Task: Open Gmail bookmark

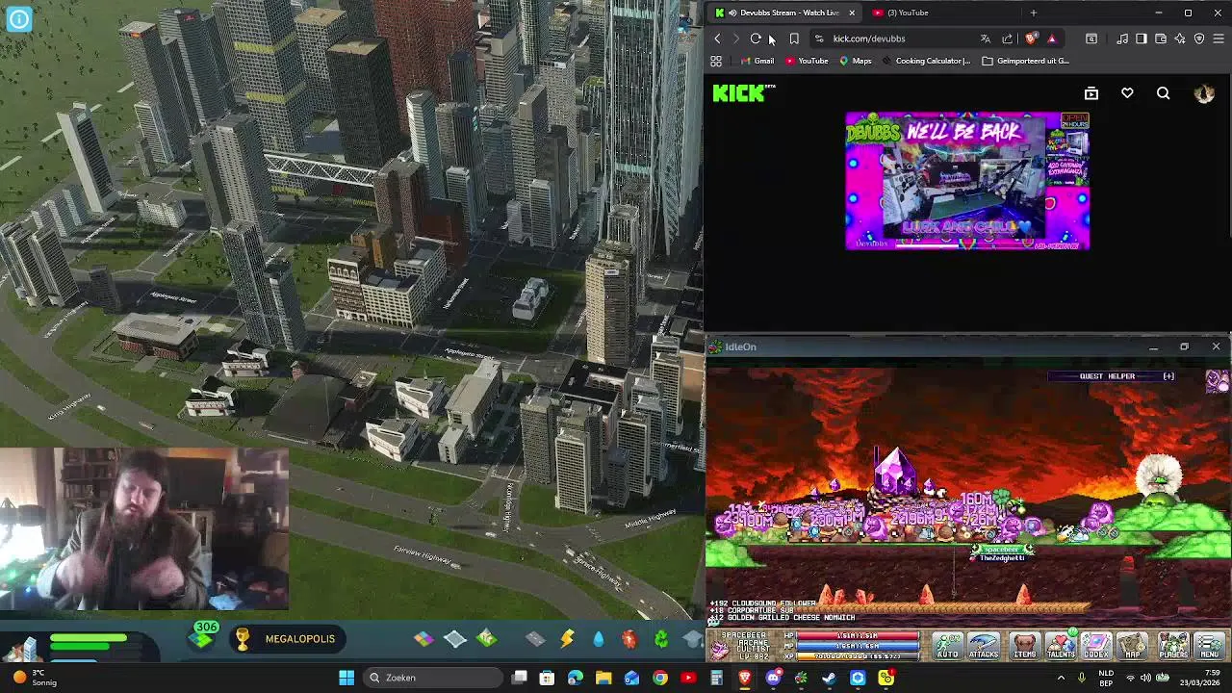Action: (x=757, y=61)
